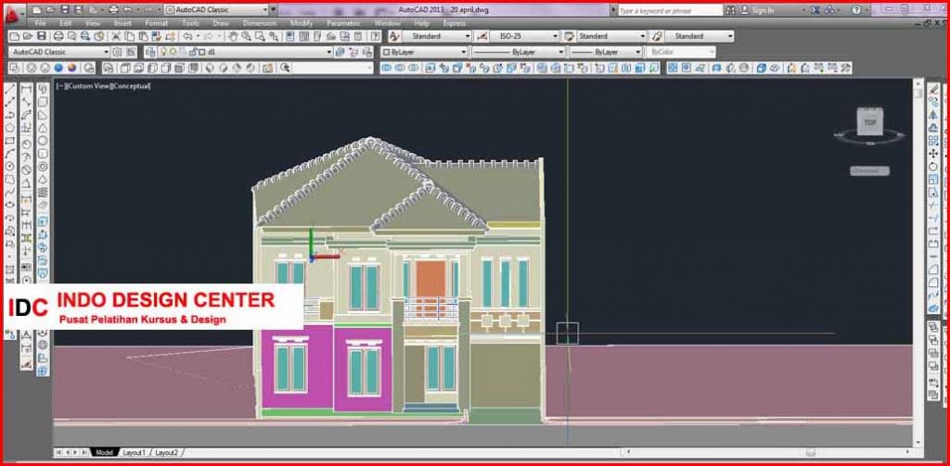Open the Layer Properties Manager icon
The height and width of the screenshot is (466, 950).
click(x=149, y=52)
